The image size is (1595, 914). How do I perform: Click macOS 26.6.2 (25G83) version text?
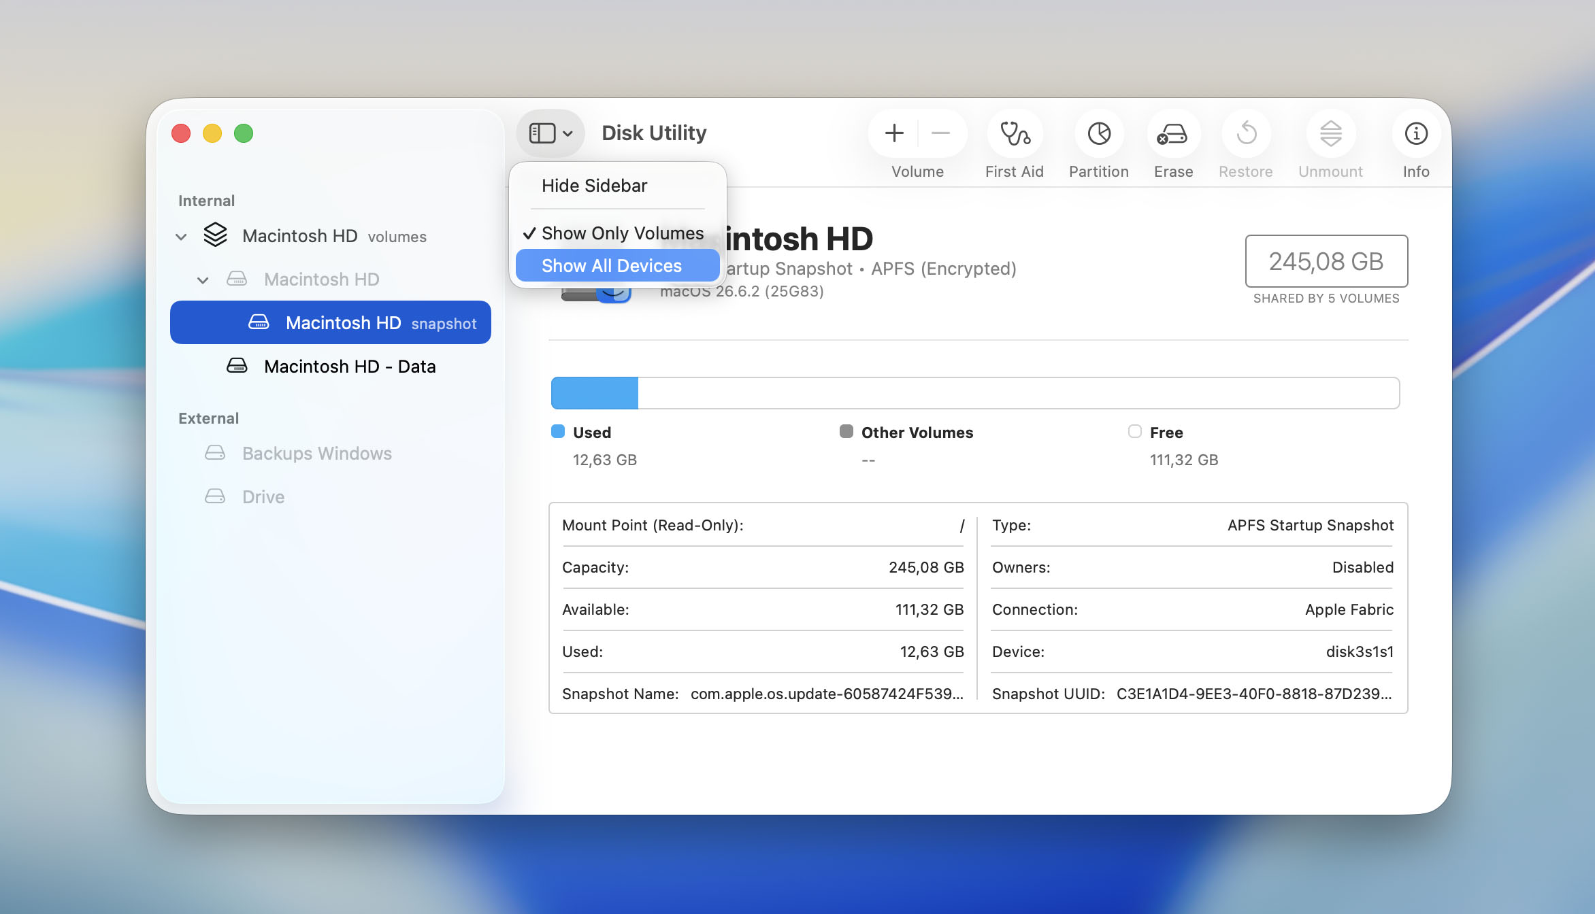click(742, 291)
